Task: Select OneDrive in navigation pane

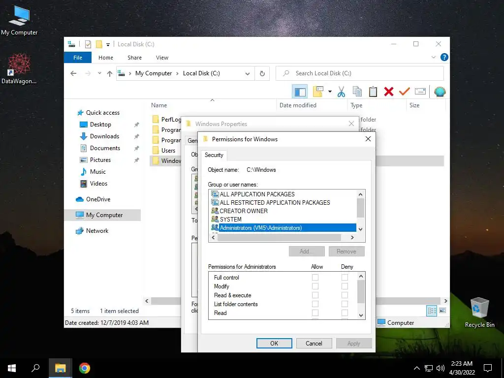Action: [98, 199]
